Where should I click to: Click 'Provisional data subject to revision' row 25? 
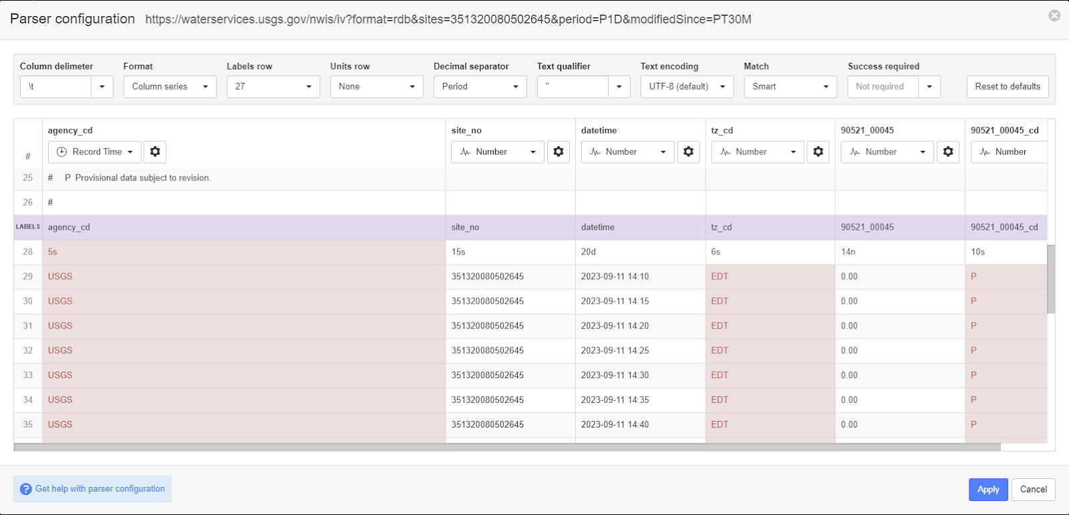click(x=244, y=178)
